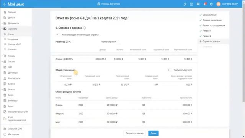
Task: Click the Рассчитать заново button
Action: pyautogui.click(x=134, y=133)
